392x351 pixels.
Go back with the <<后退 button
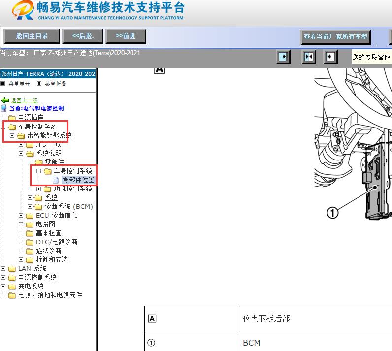pos(82,36)
